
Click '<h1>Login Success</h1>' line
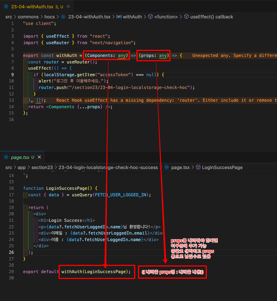67,220
